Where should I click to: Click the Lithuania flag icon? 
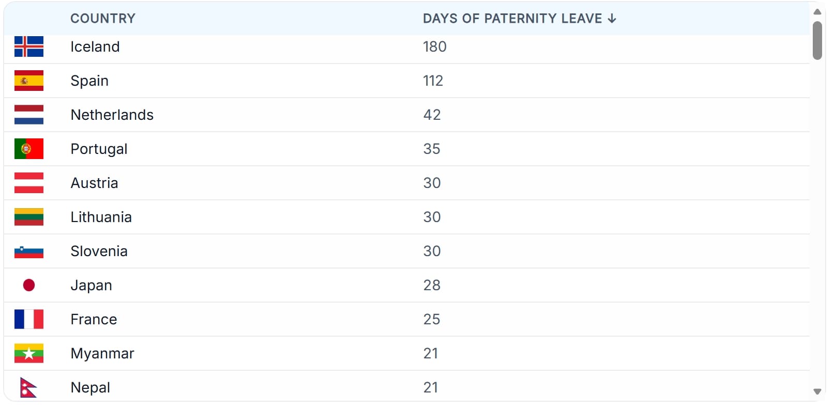29,217
